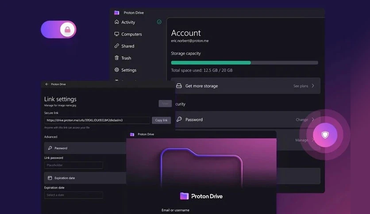
Task: Open the Trash section
Action: [126, 58]
